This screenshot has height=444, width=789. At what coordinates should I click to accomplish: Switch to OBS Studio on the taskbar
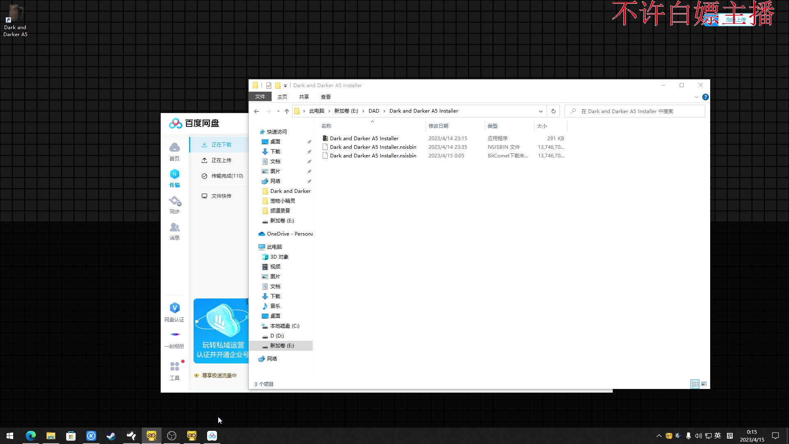pyautogui.click(x=172, y=436)
